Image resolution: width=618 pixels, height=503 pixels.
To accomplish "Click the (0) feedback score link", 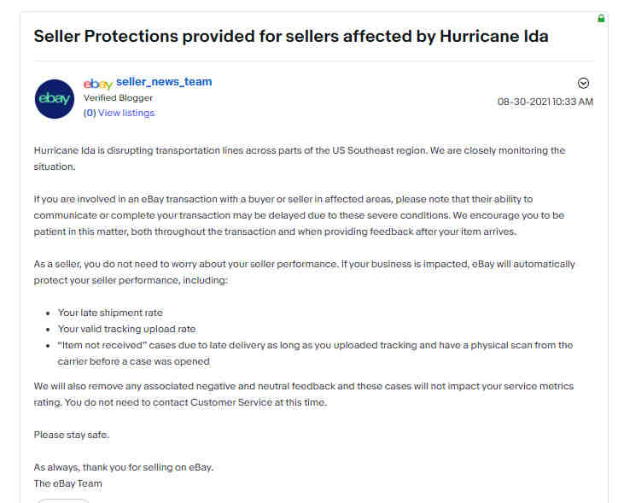I will tap(90, 113).
